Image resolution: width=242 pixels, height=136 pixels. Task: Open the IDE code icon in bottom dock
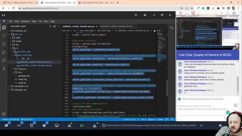coord(19,125)
